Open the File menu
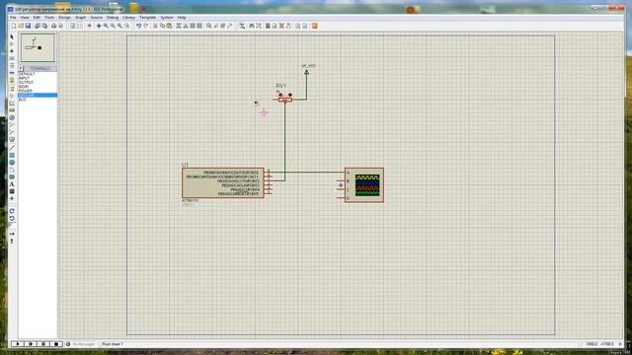Image resolution: width=632 pixels, height=355 pixels. [x=13, y=18]
